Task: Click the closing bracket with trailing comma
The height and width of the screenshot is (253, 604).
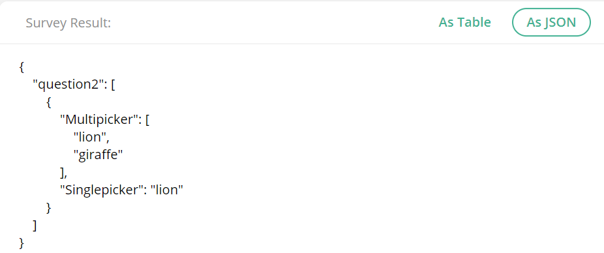Action: tap(63, 173)
